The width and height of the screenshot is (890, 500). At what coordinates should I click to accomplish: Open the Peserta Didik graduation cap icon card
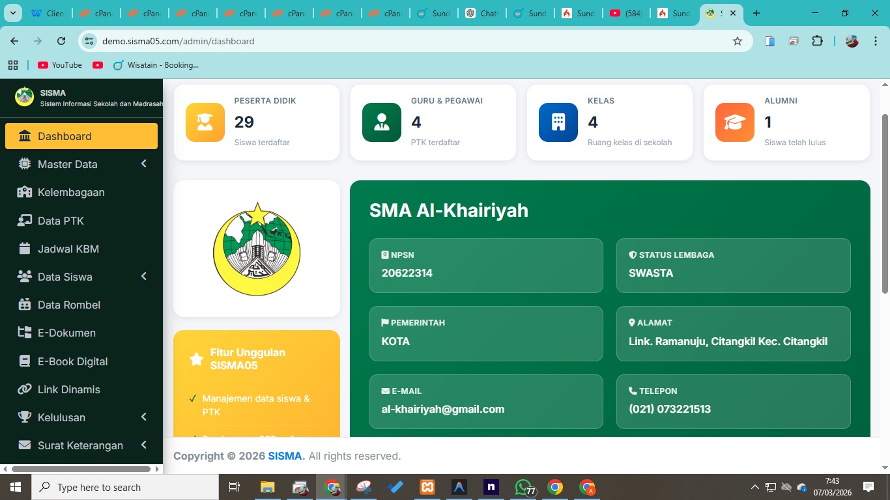coord(204,122)
